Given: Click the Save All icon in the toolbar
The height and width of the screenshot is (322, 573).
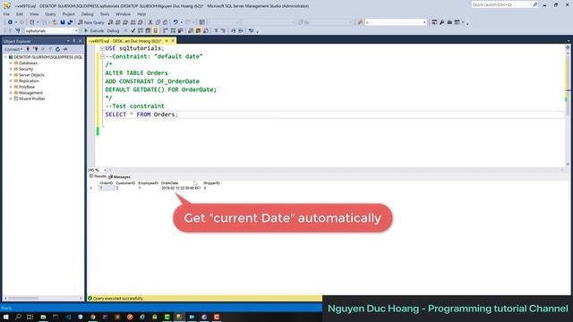Looking at the screenshot, I should click(70, 22).
